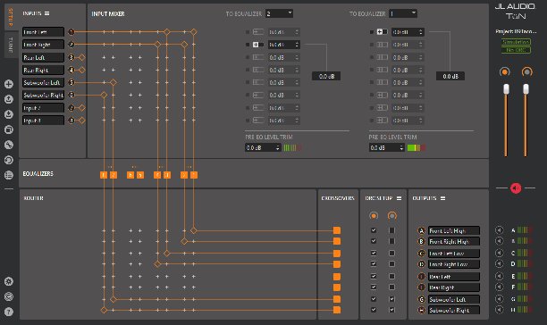The image size is (547, 325).
Task: Open the To Equalizer dropdown showing 1
Action: (403, 13)
